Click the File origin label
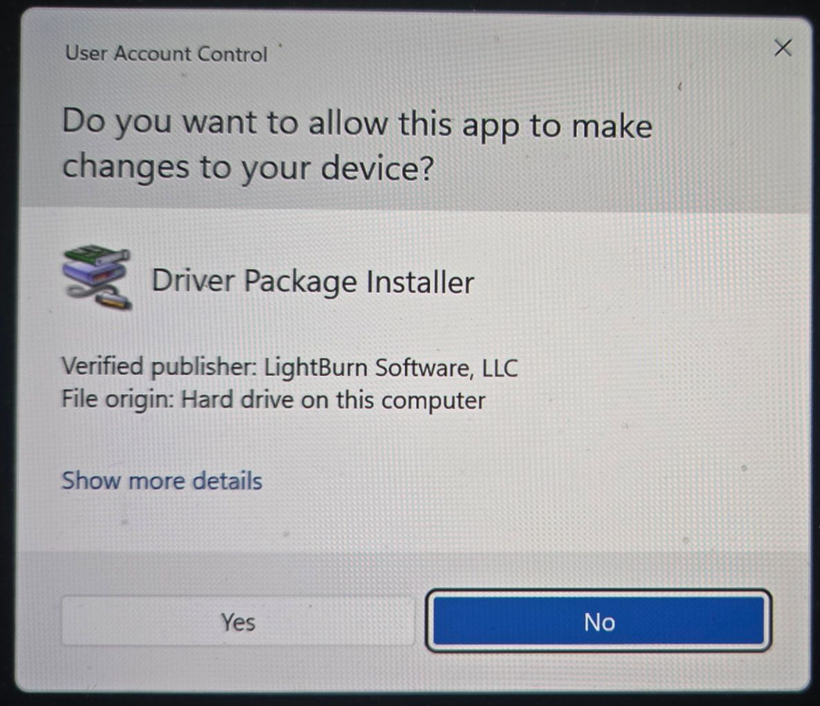Image resolution: width=820 pixels, height=706 pixels. [117, 400]
